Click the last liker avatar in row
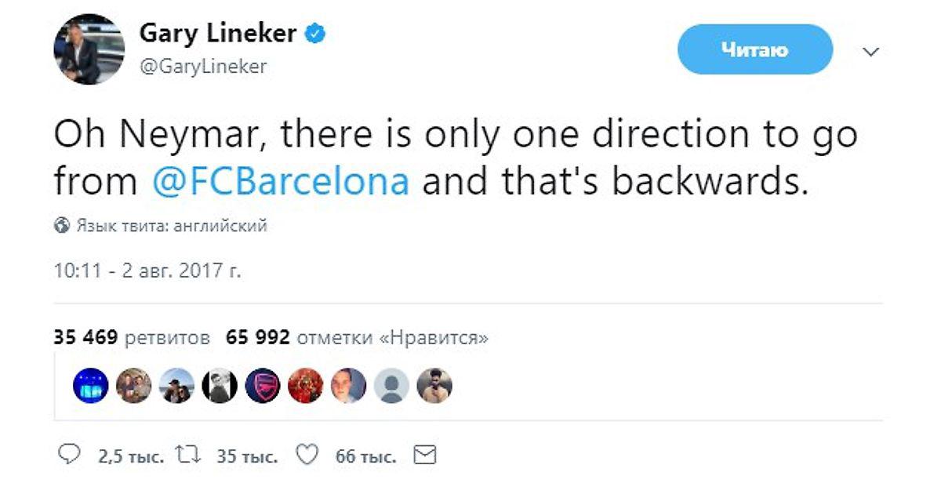This screenshot has width=941, height=494. click(x=434, y=386)
